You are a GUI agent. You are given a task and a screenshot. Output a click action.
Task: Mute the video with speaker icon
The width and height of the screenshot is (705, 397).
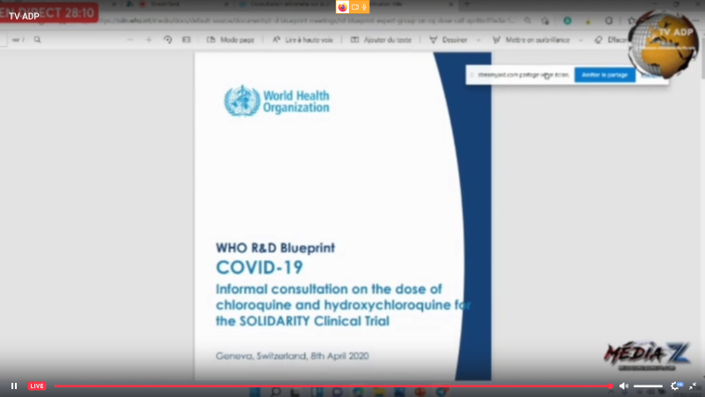(x=624, y=386)
